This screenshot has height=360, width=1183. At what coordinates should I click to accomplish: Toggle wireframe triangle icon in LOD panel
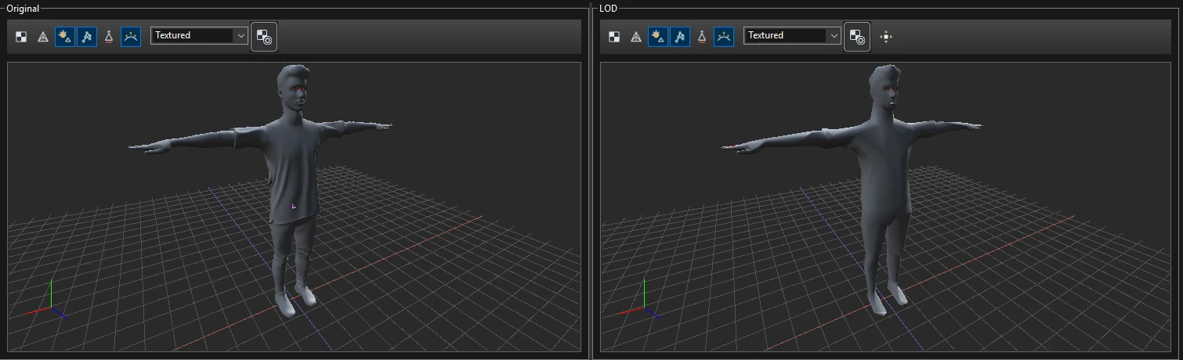pos(636,37)
